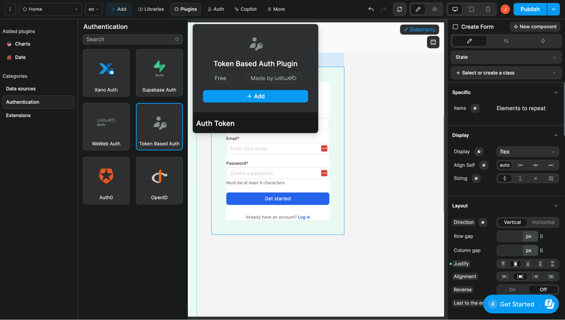Open the Select or create a class dropdown

click(x=506, y=73)
